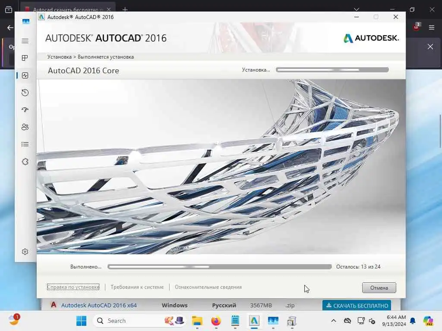The height and width of the screenshot is (331, 442).
Task: Open the Windows Start menu
Action: point(82,321)
